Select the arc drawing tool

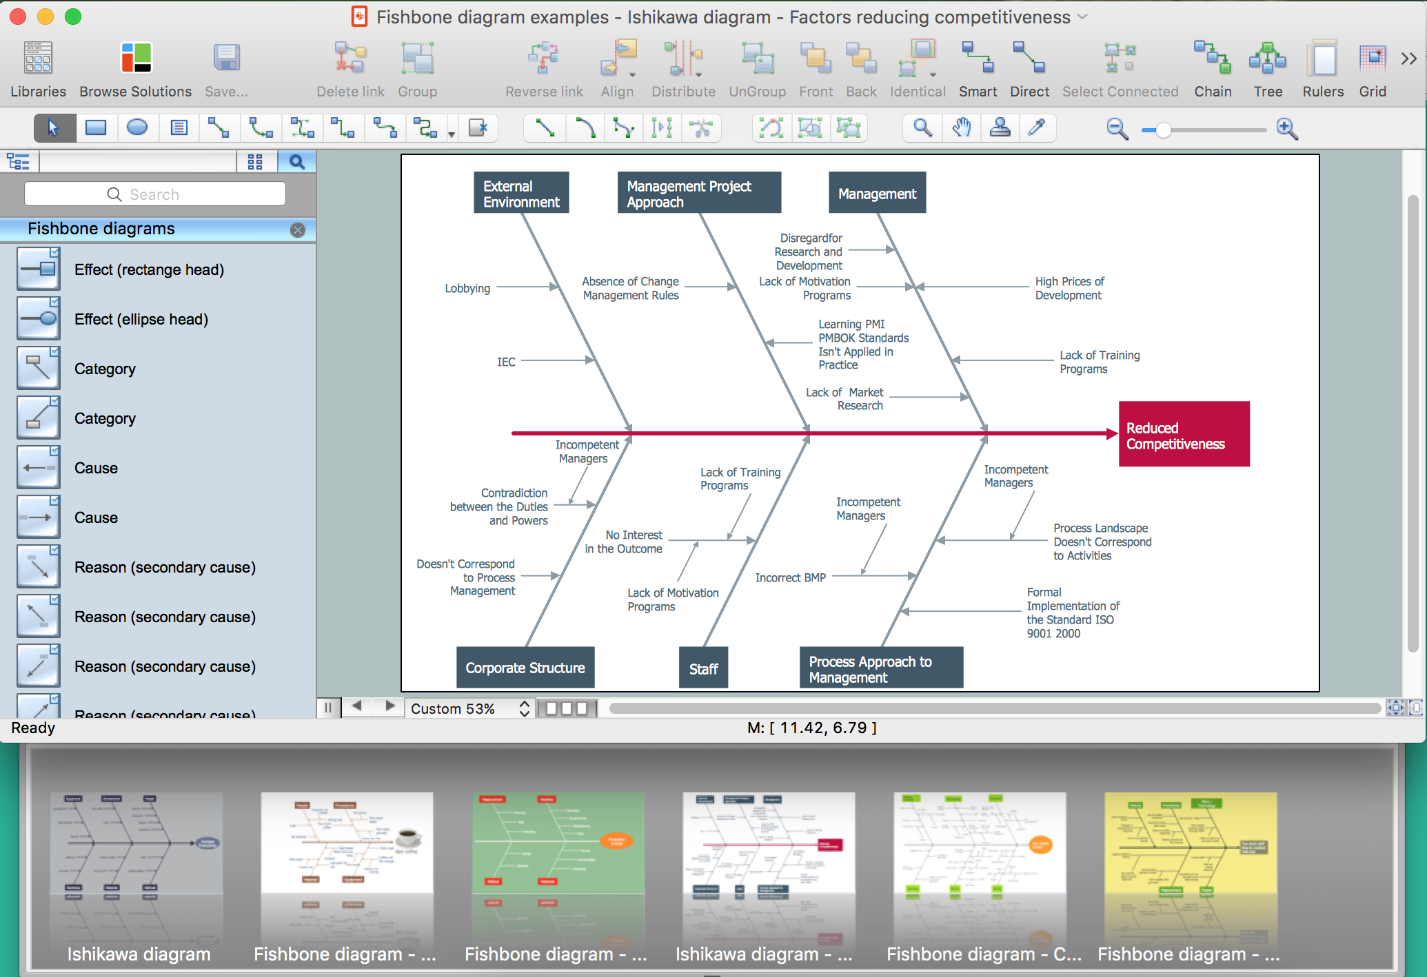tap(585, 128)
